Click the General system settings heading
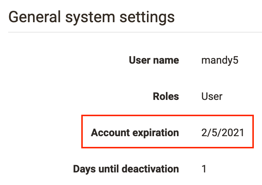This screenshot has height=185, width=262. 91,17
